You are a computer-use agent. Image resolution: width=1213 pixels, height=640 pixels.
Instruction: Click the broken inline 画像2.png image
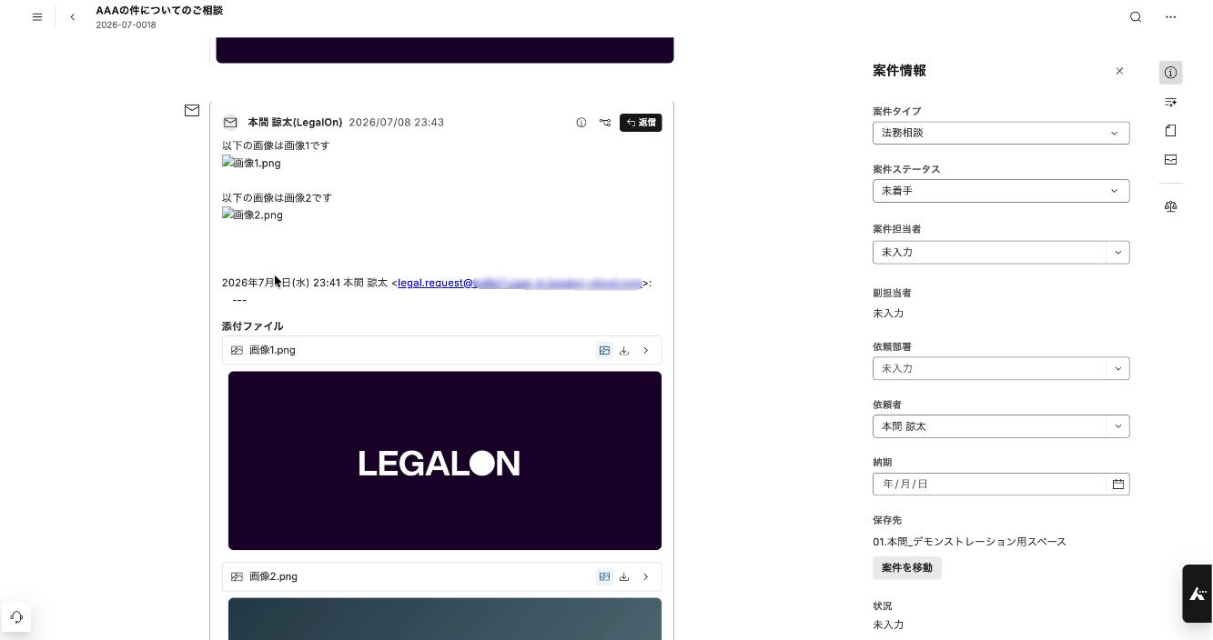click(x=252, y=215)
